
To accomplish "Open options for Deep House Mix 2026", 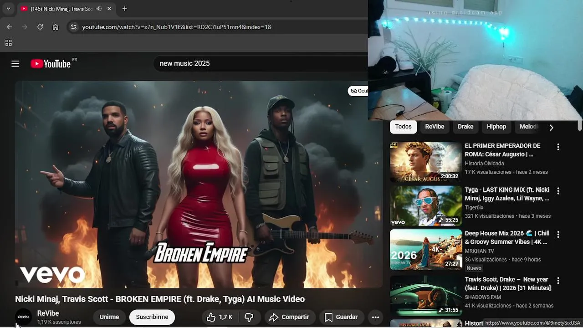I will [x=558, y=235].
